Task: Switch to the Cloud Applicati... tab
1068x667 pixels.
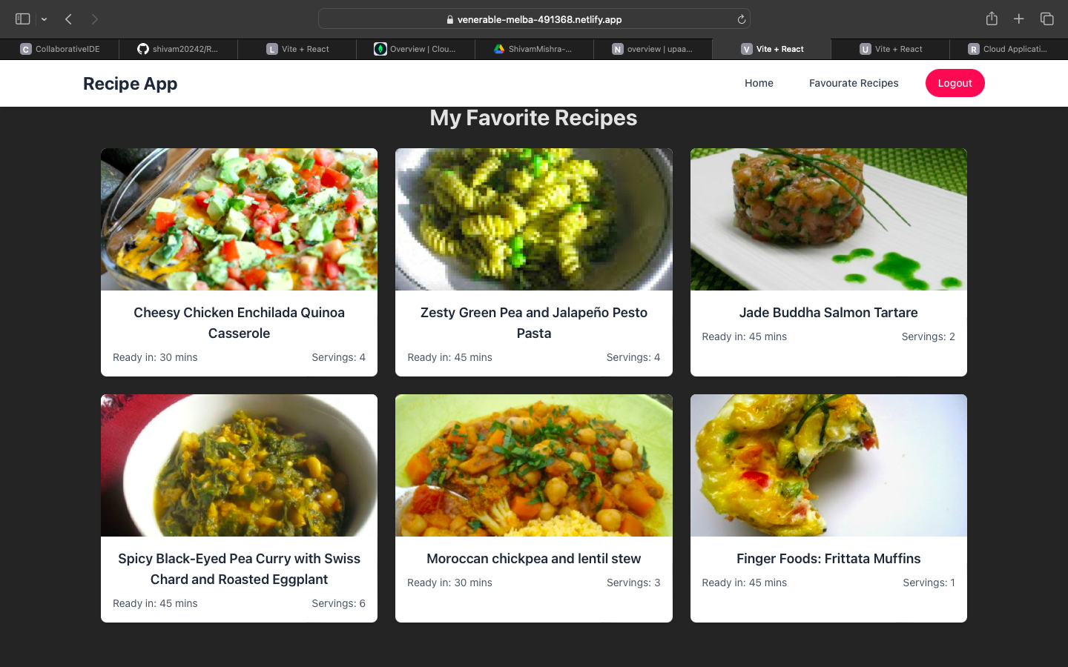Action: click(1009, 49)
